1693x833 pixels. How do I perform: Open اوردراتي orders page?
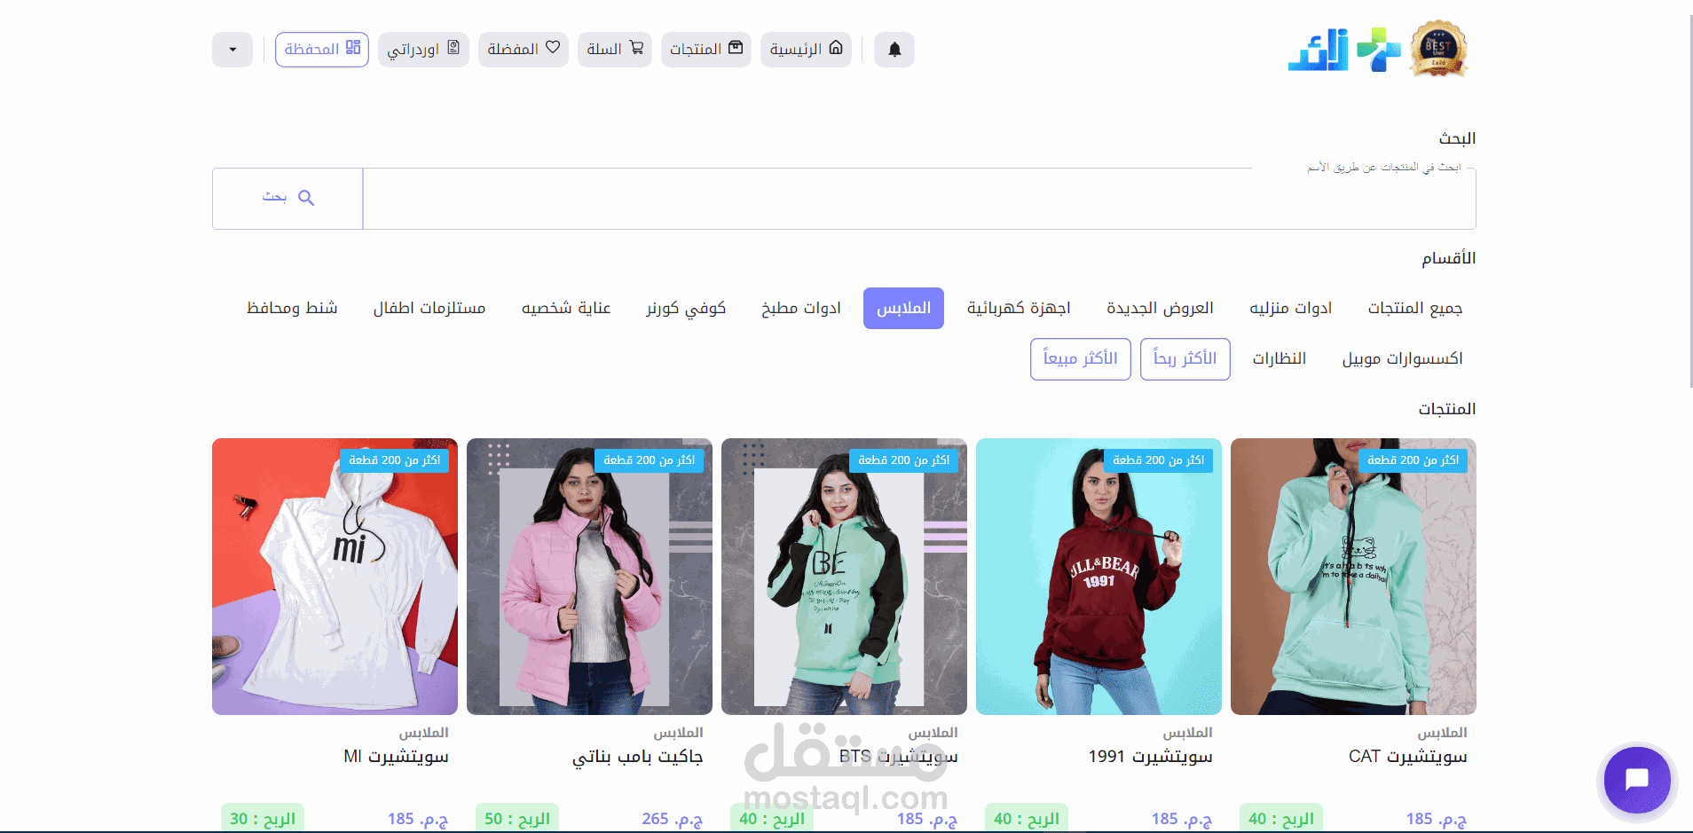(x=423, y=50)
